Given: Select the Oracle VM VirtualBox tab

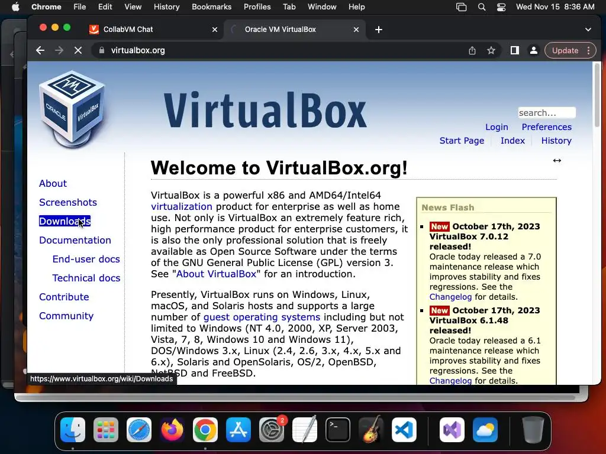Looking at the screenshot, I should [x=295, y=30].
